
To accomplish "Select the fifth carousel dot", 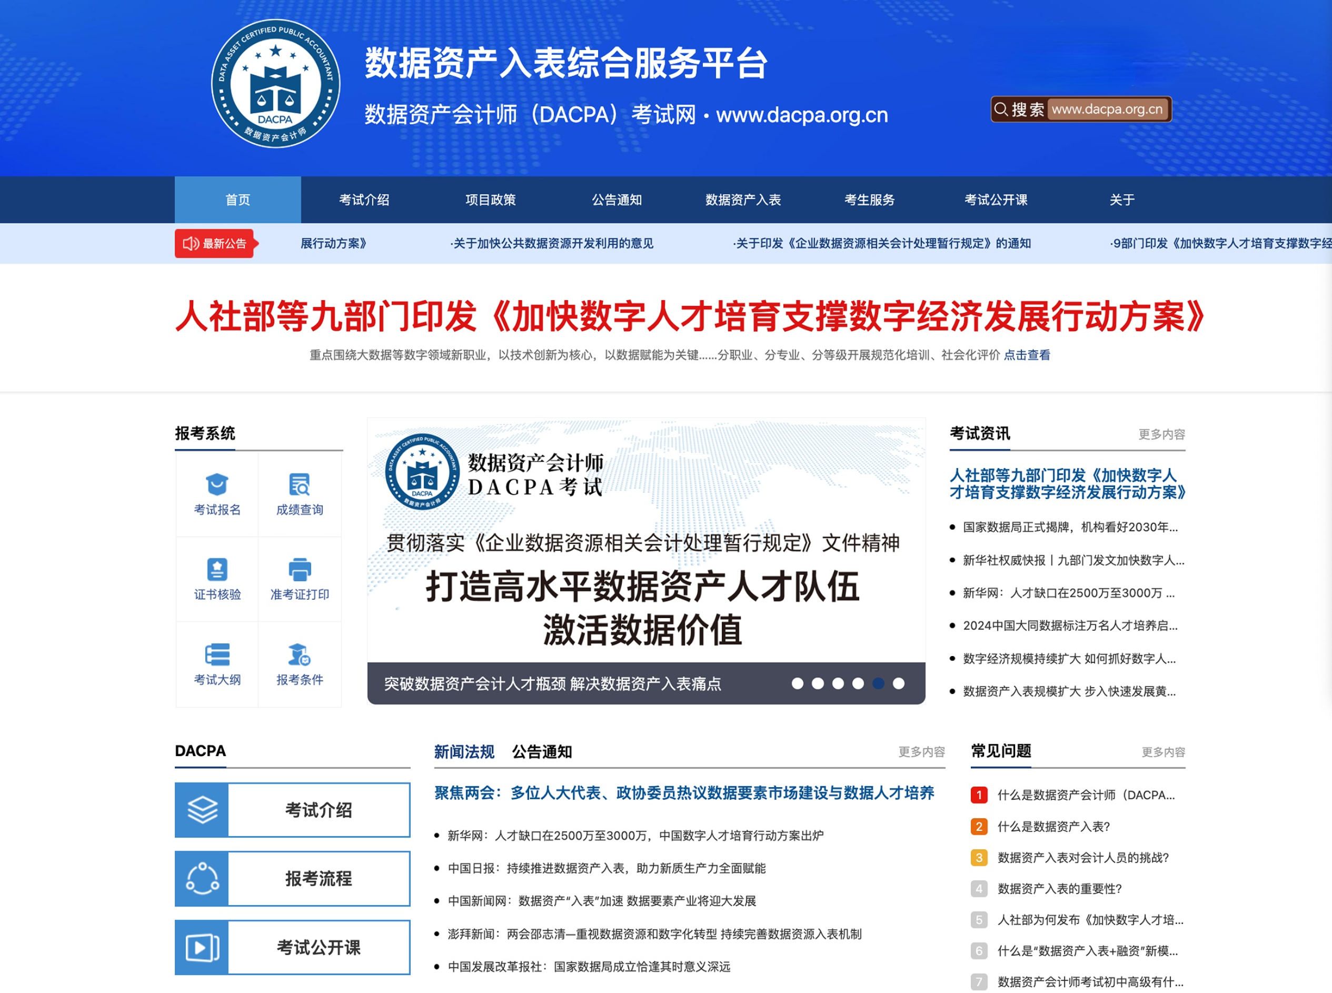I will [878, 683].
